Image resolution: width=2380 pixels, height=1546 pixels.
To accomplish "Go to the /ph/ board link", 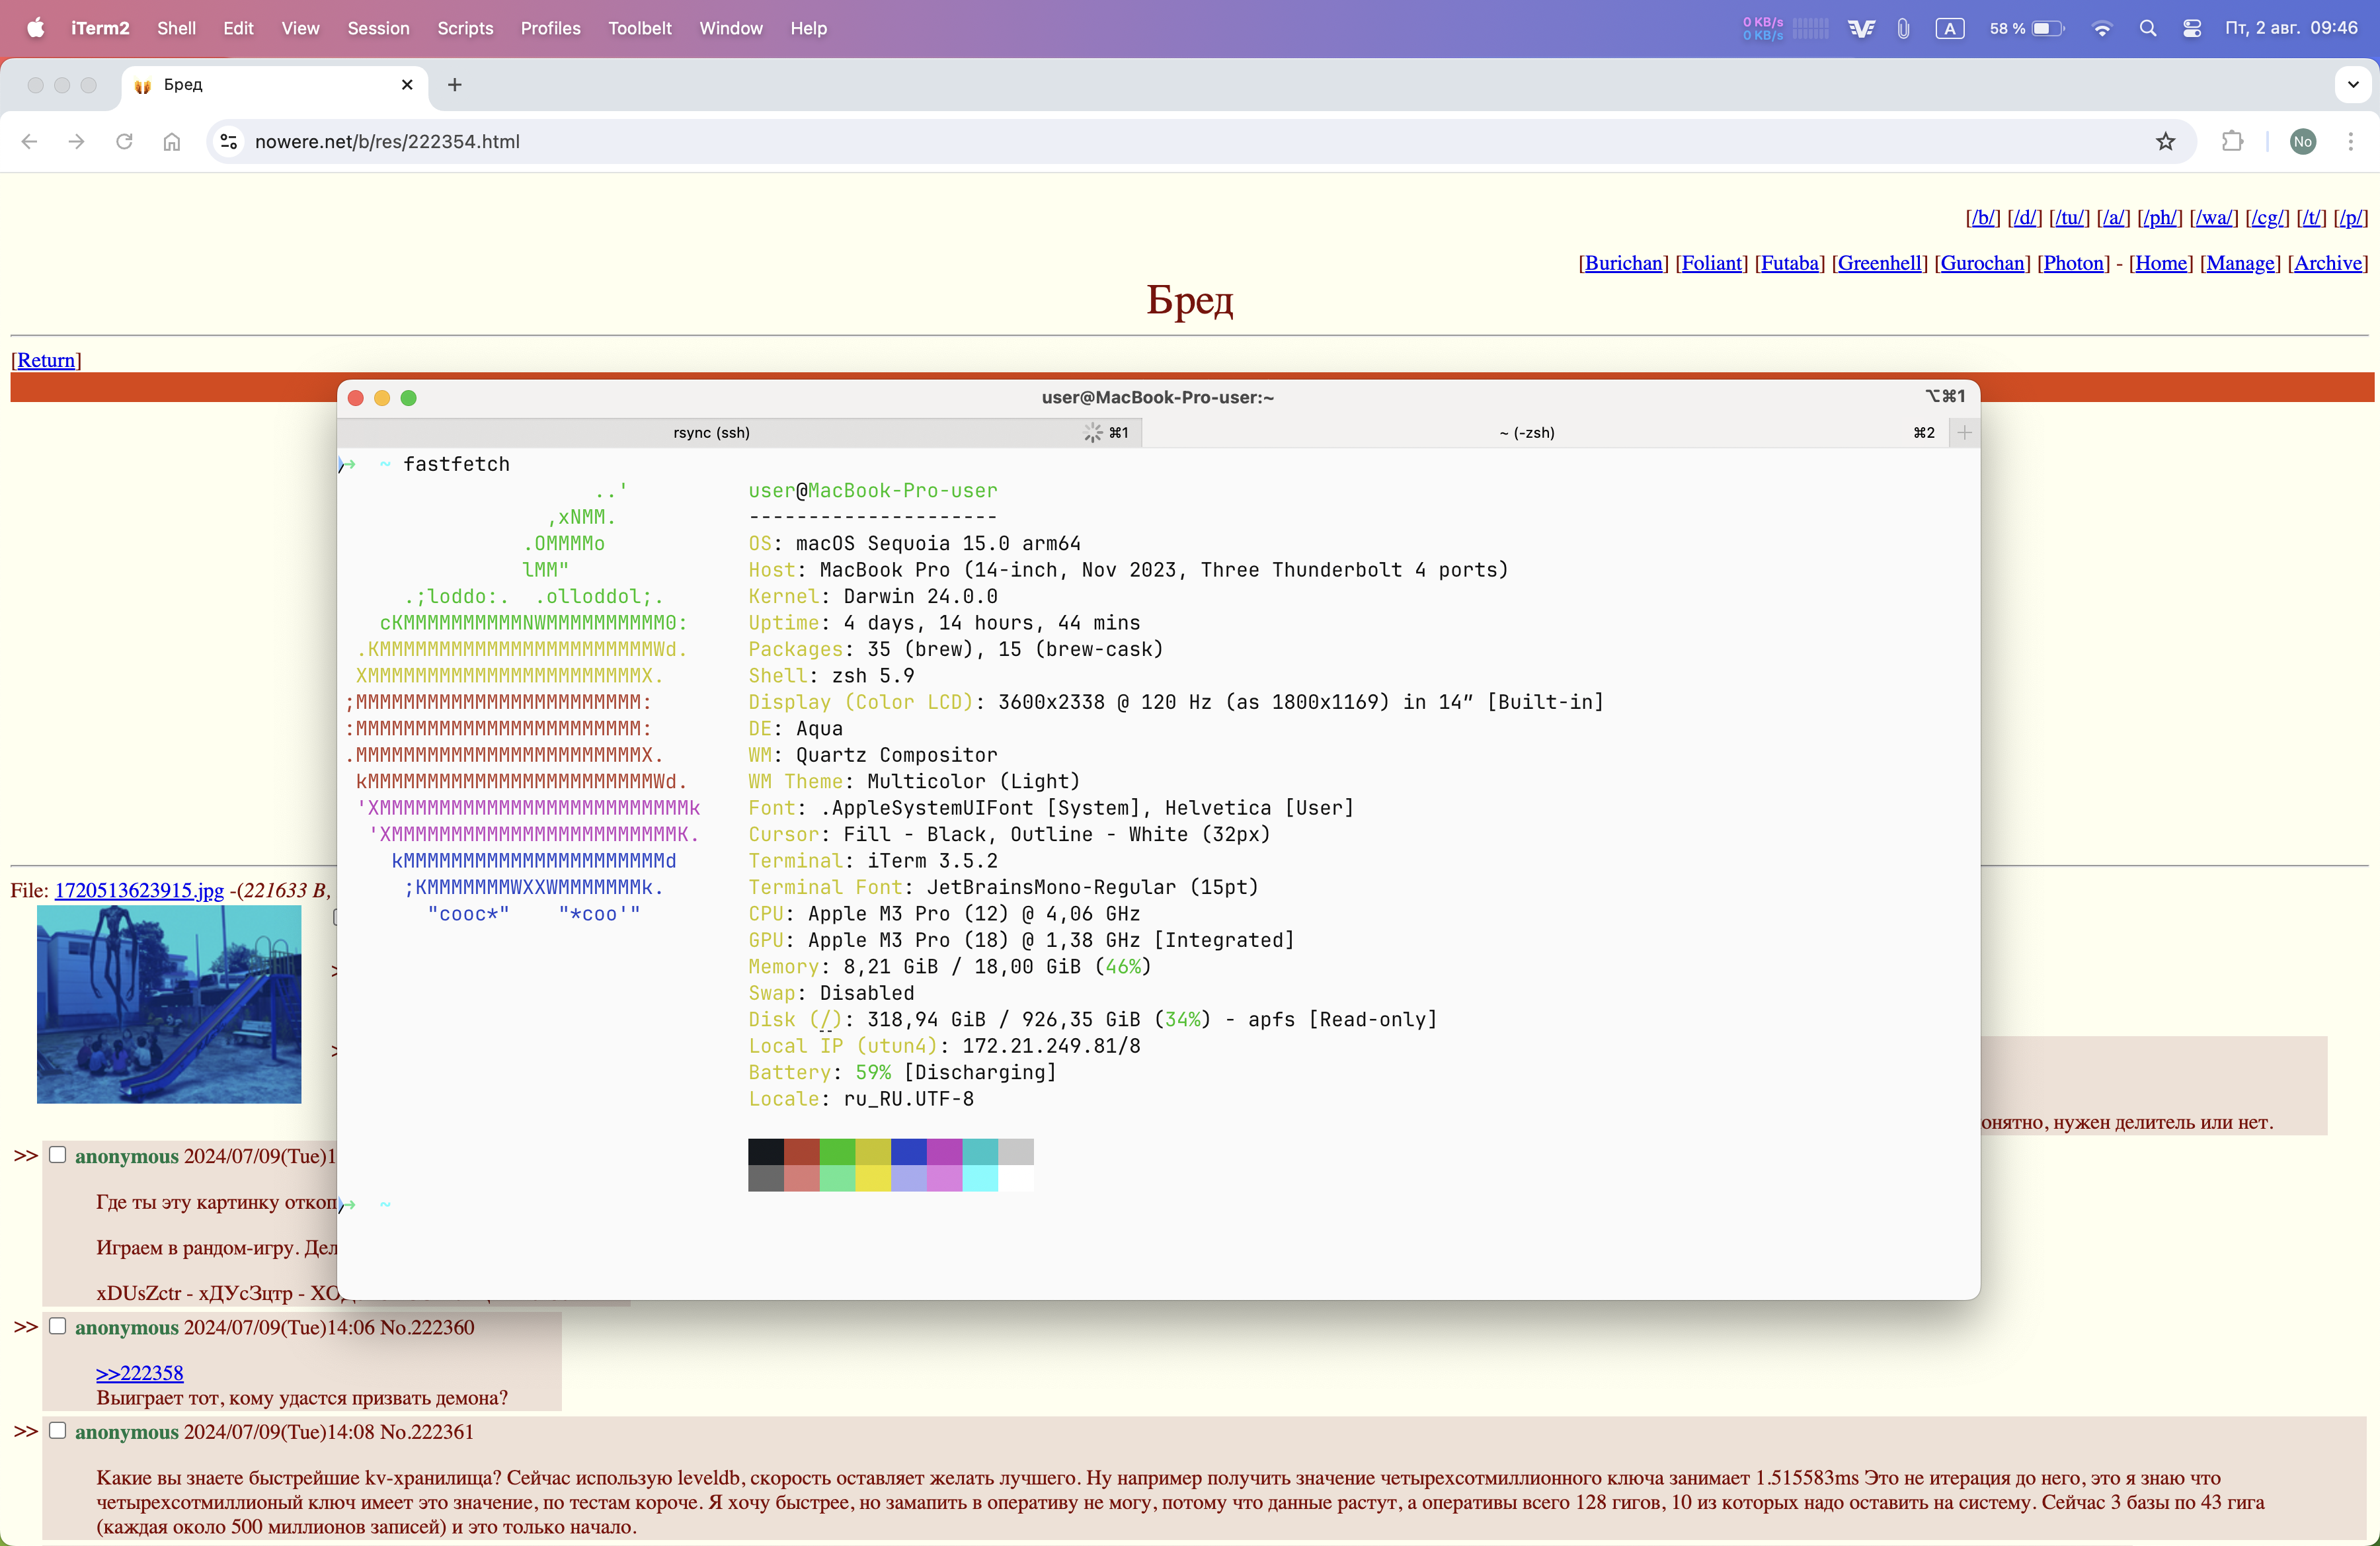I will [2160, 217].
